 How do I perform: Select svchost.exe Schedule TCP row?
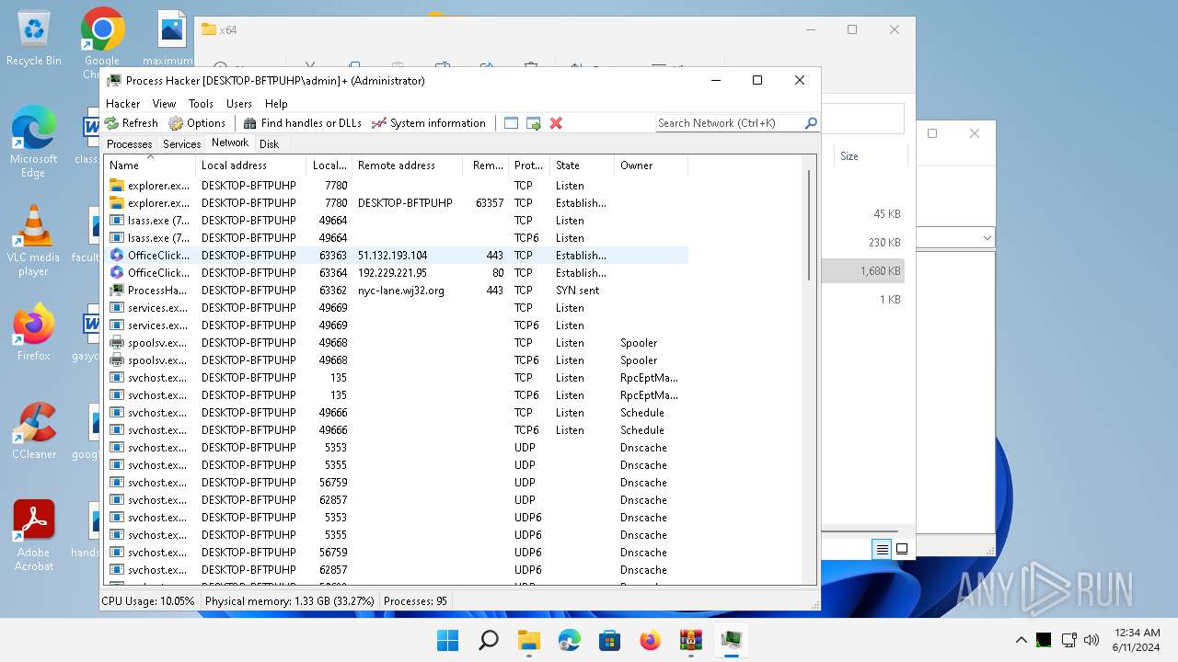(x=397, y=413)
